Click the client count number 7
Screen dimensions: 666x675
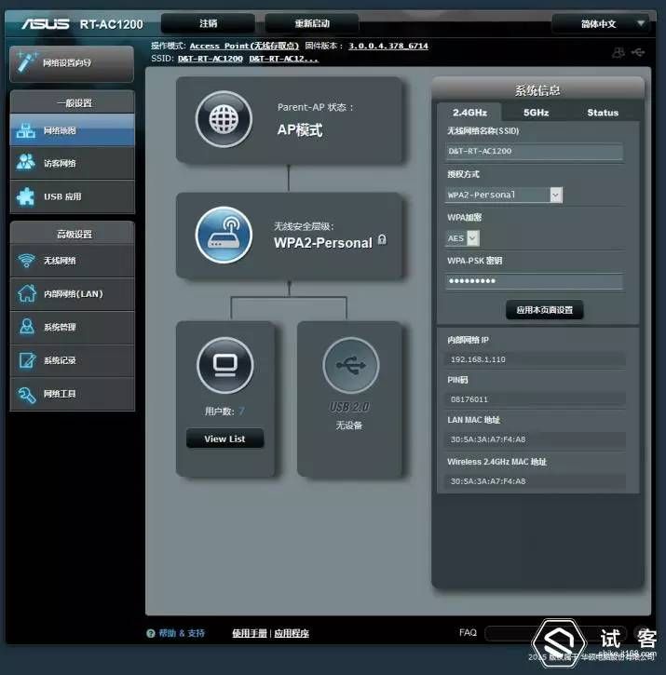point(241,412)
